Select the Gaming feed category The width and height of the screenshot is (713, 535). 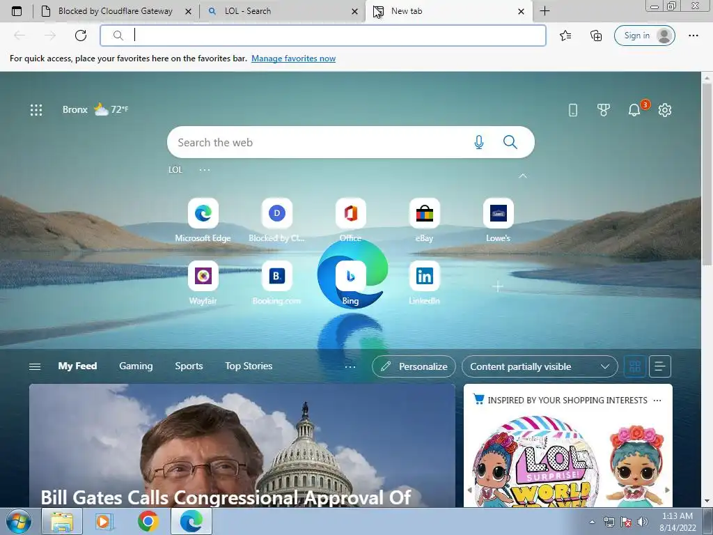coord(136,366)
